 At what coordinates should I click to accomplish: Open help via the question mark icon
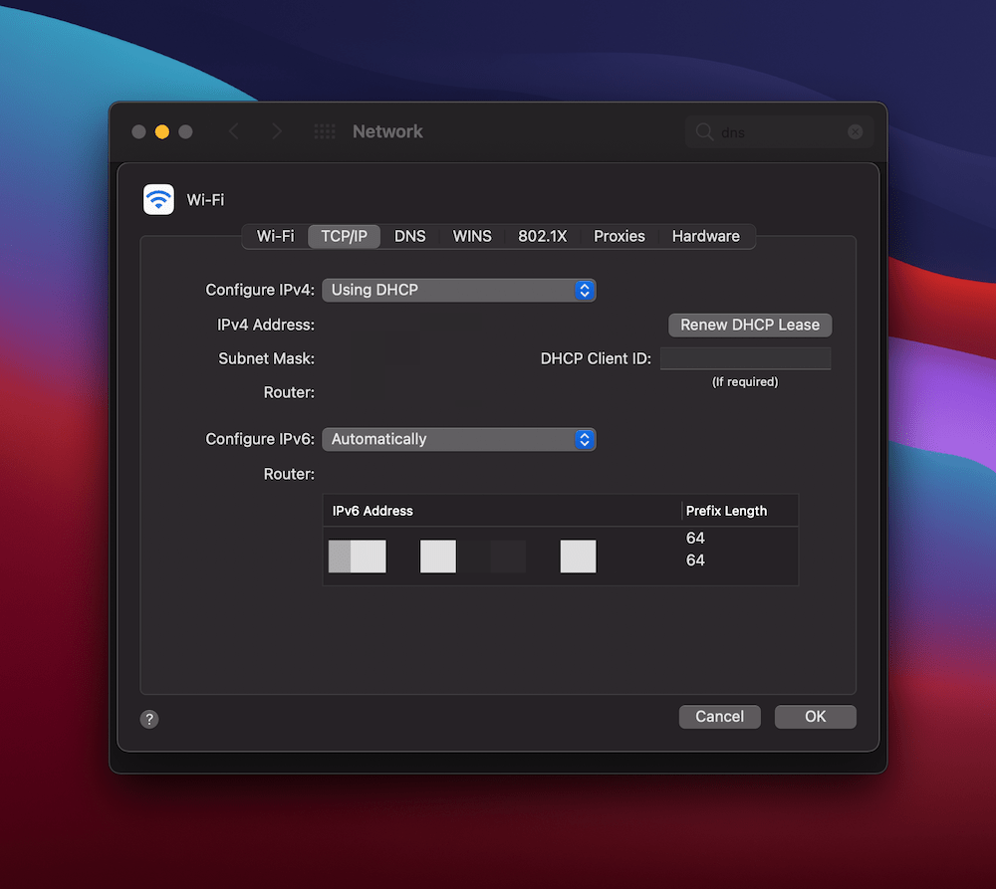[149, 719]
